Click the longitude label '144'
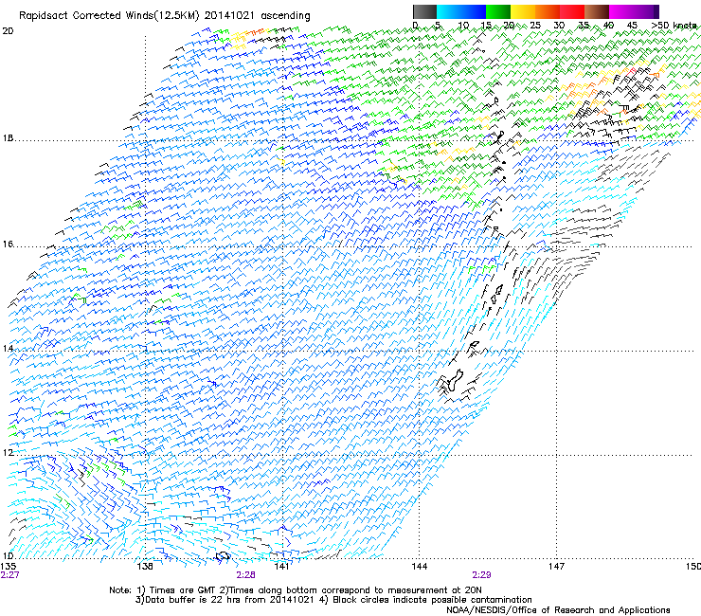 point(419,566)
